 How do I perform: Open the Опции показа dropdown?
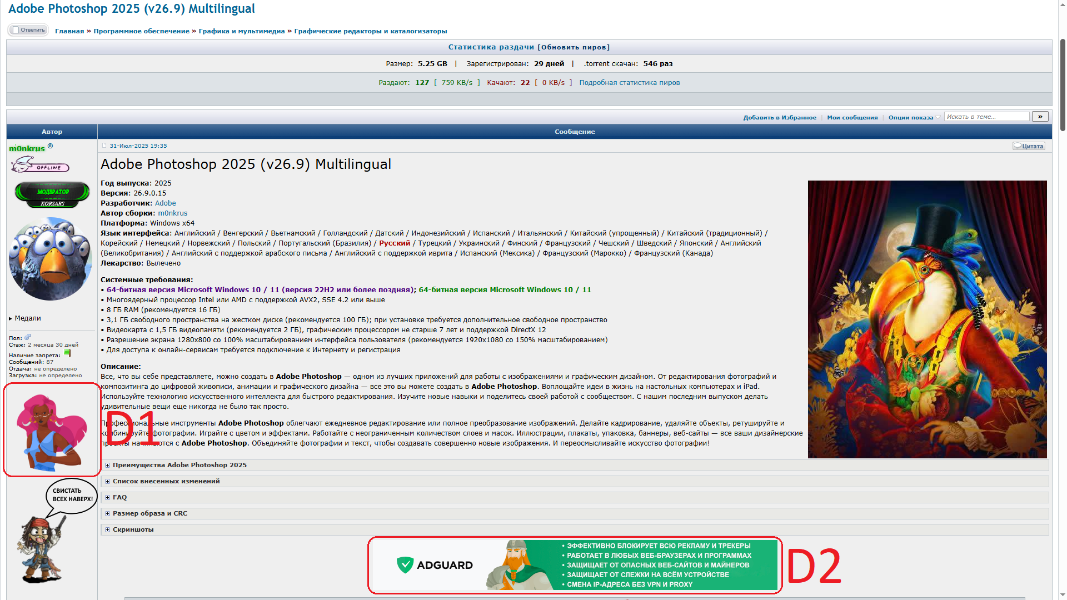click(x=914, y=117)
